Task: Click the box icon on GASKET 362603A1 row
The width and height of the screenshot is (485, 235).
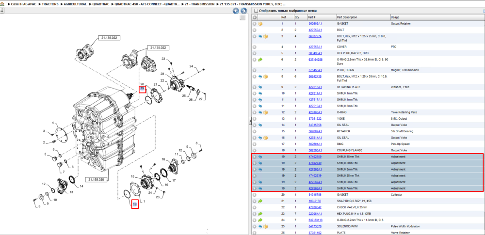Action: [260, 24]
